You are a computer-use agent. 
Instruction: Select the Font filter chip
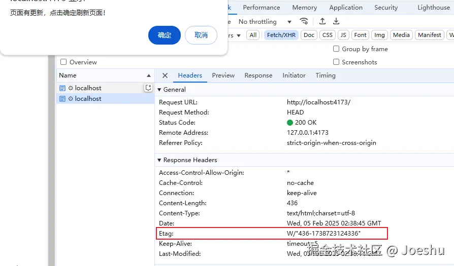click(x=360, y=35)
